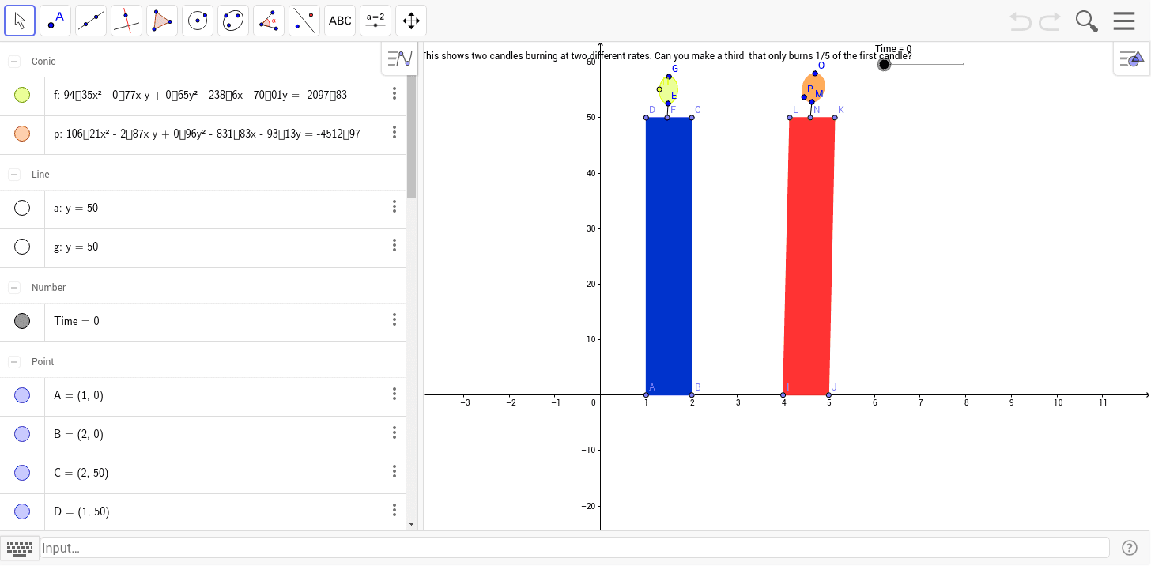Open options menu for point D

point(394,510)
